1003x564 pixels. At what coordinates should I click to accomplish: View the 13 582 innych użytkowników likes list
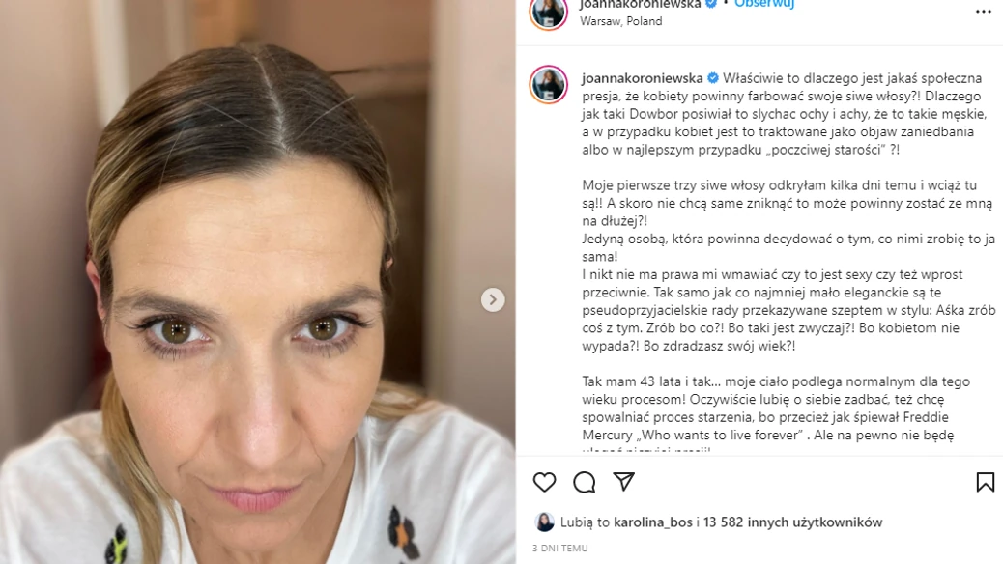click(792, 522)
